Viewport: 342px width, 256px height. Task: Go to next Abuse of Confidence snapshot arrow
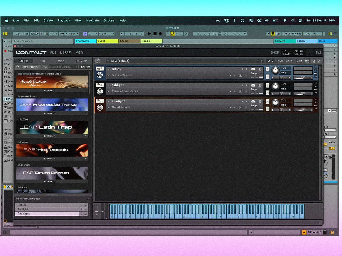(x=235, y=91)
